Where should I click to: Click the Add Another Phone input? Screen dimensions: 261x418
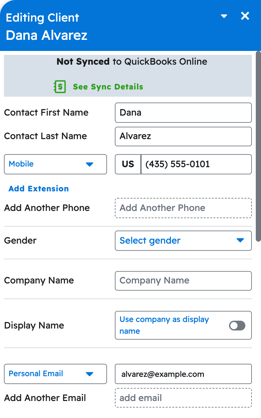point(183,208)
